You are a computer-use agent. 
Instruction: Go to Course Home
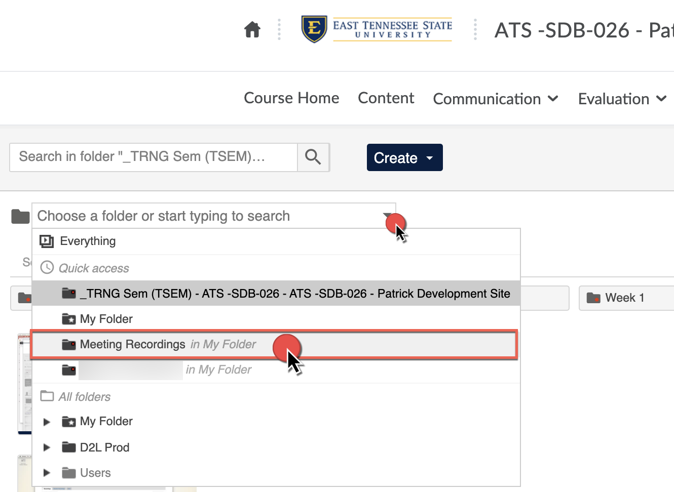click(x=291, y=98)
